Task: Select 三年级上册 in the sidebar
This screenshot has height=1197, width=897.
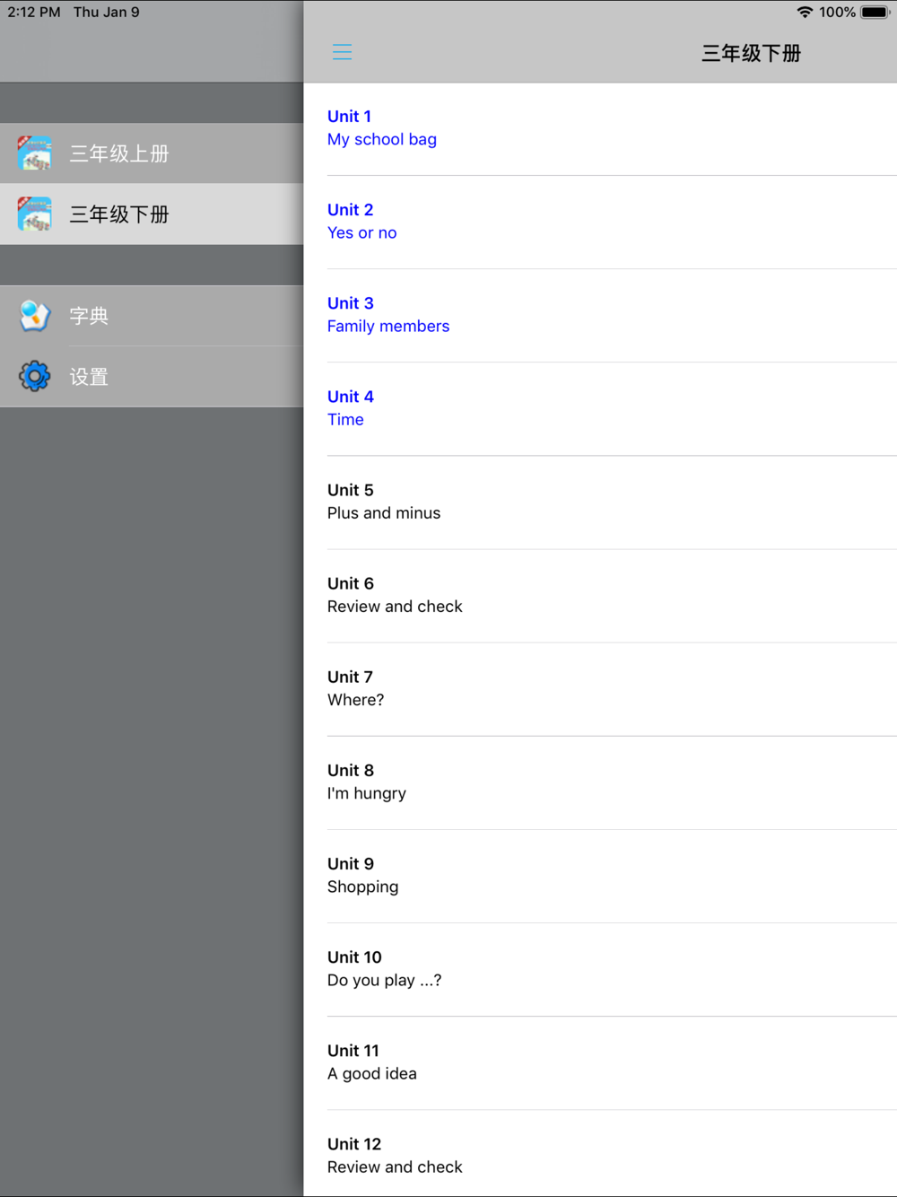Action: (152, 153)
